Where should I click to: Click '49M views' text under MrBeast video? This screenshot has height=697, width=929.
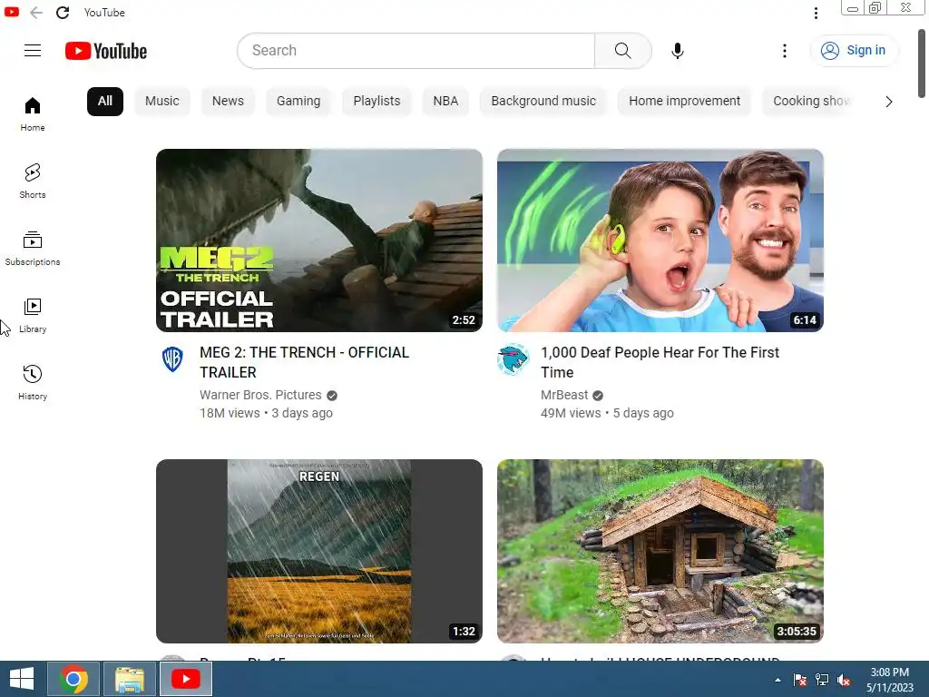pyautogui.click(x=571, y=413)
